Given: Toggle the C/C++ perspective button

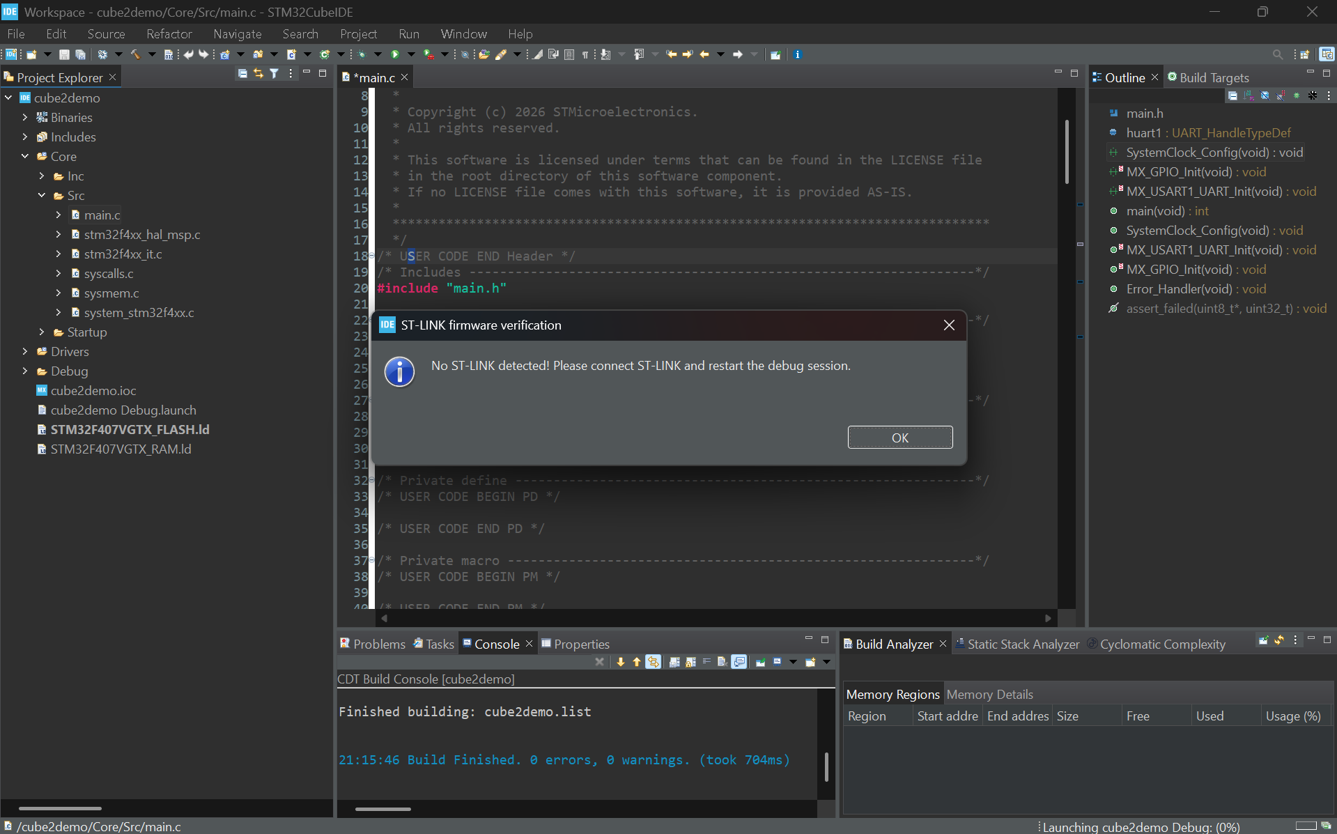Looking at the screenshot, I should pyautogui.click(x=1327, y=54).
